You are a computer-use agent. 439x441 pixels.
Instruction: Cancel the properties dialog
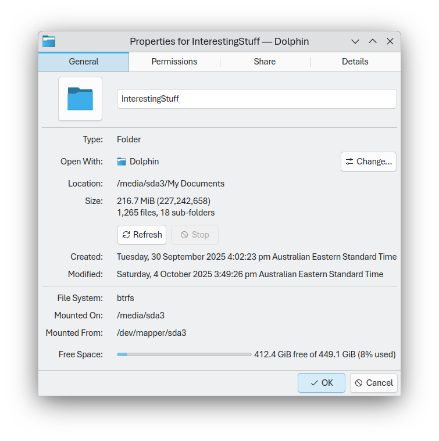click(x=374, y=383)
